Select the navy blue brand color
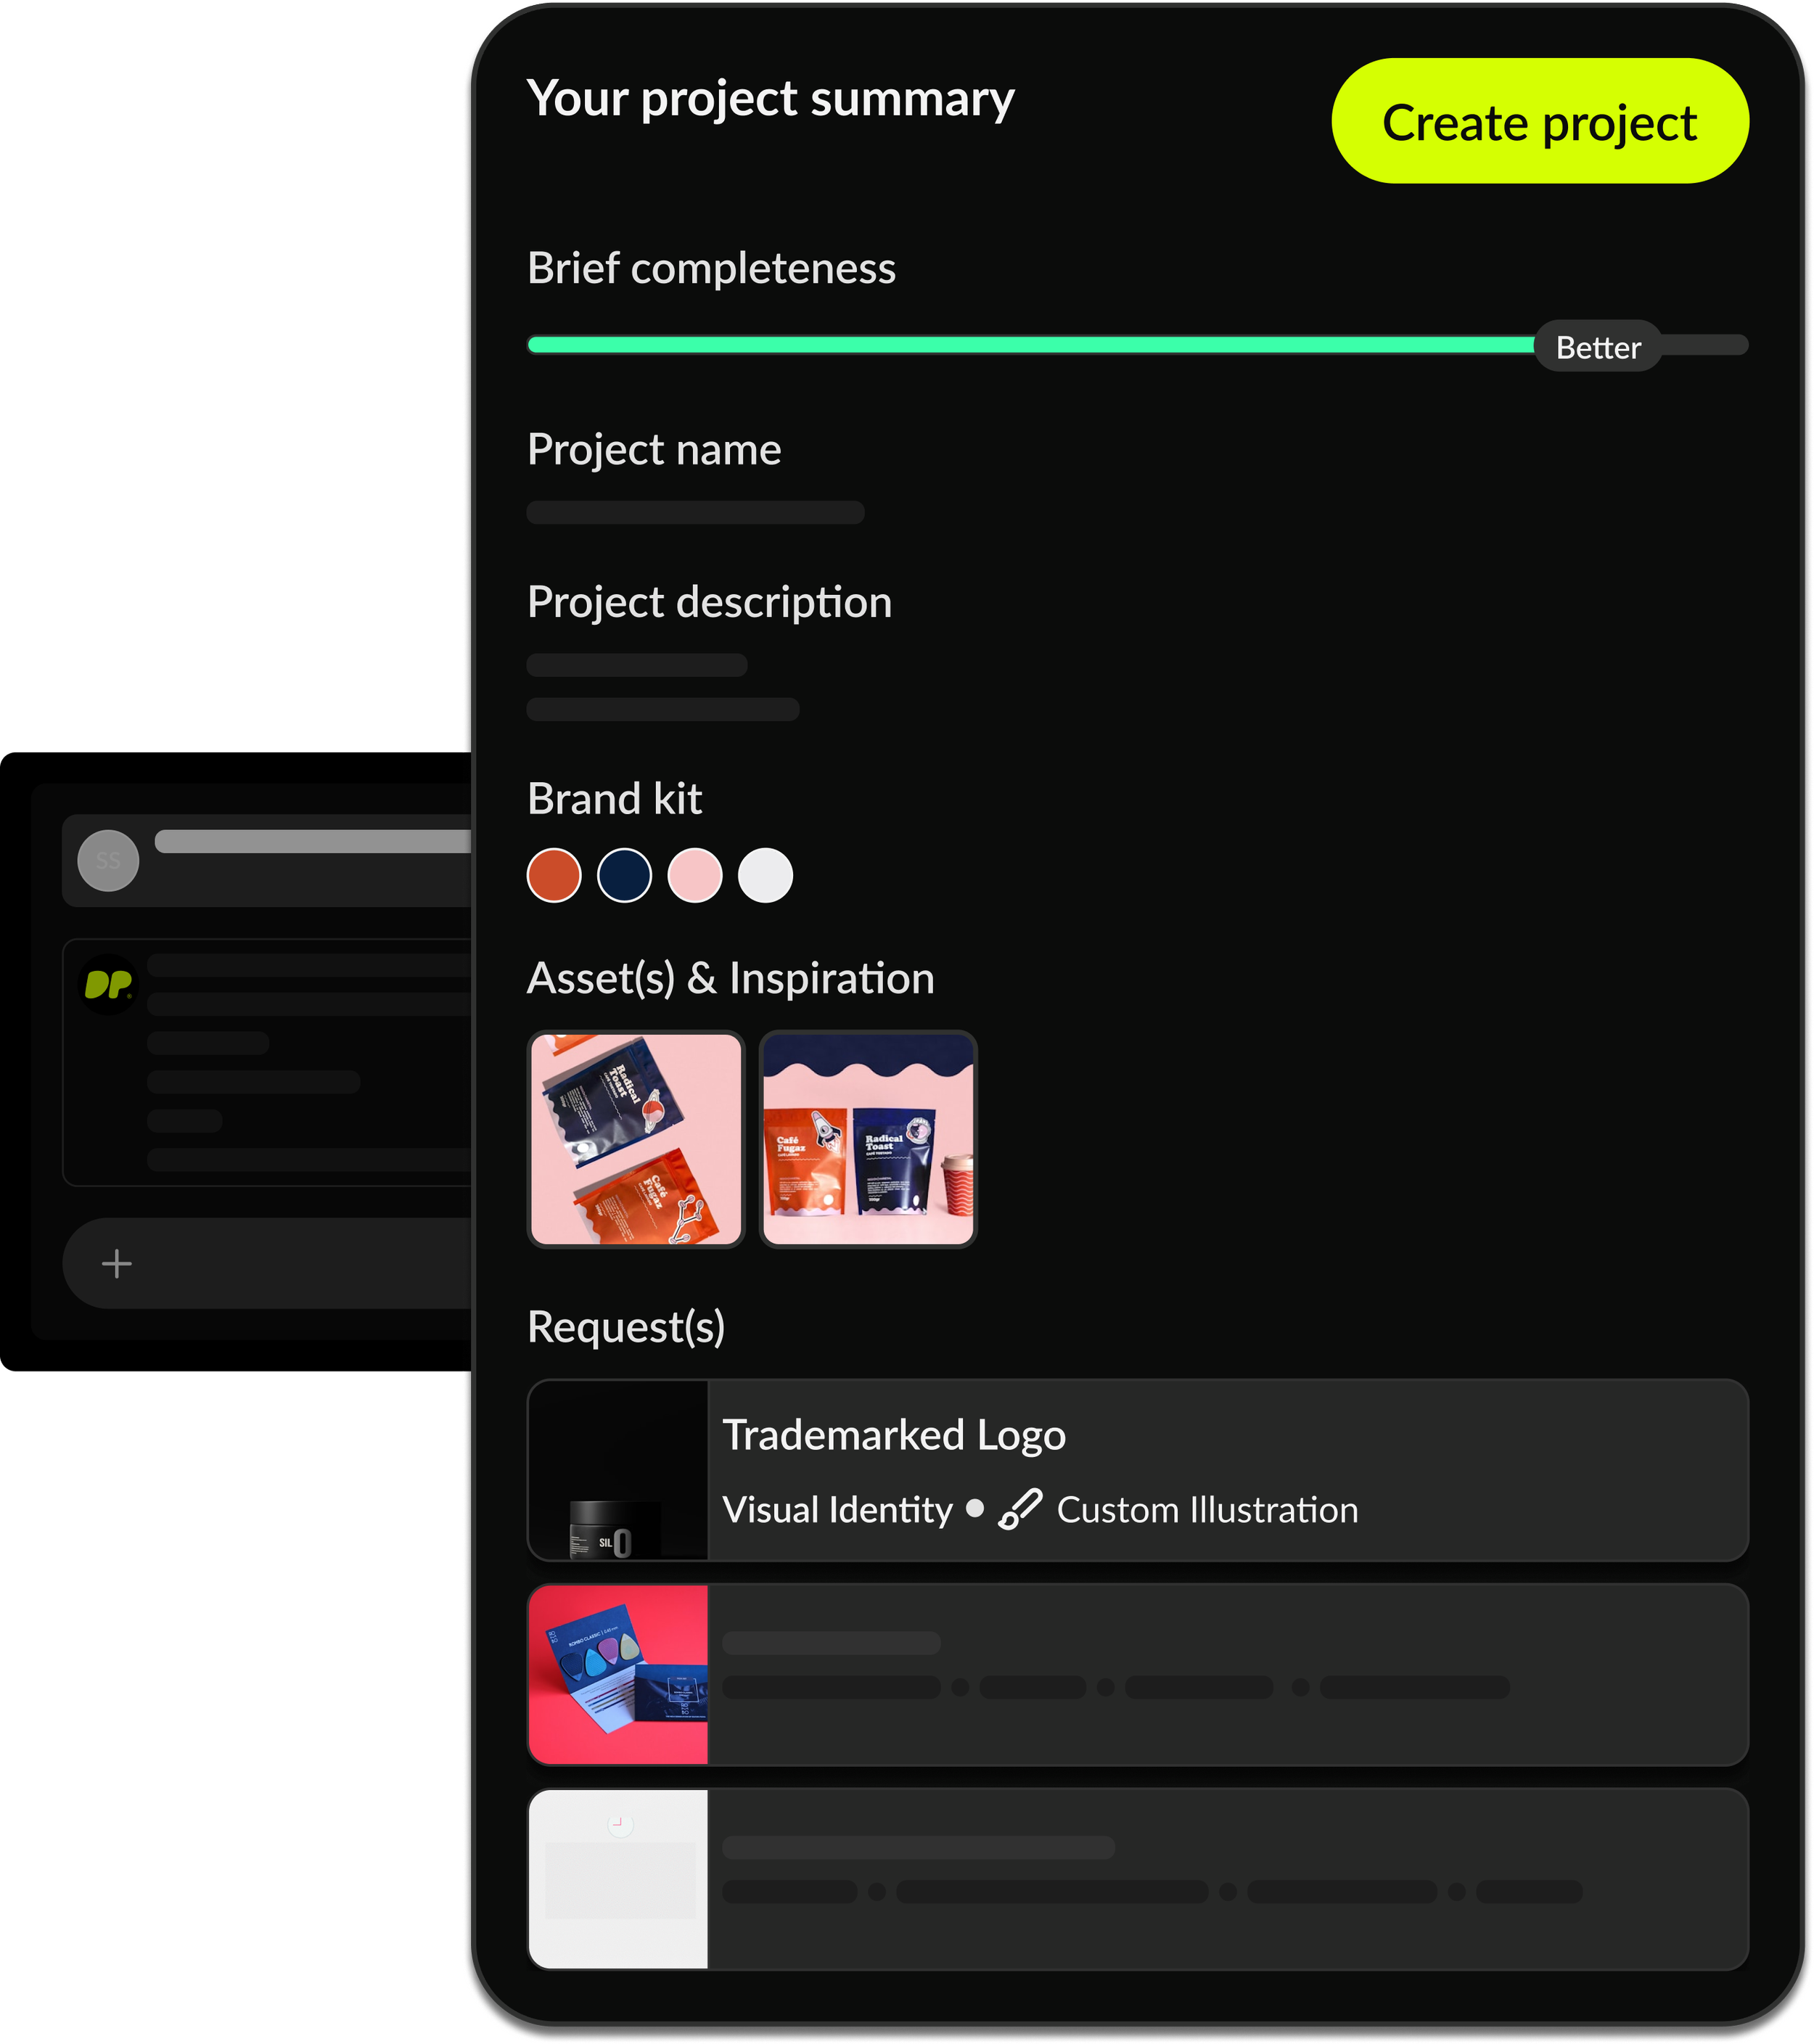Viewport: 1814px width, 2044px height. [x=624, y=875]
